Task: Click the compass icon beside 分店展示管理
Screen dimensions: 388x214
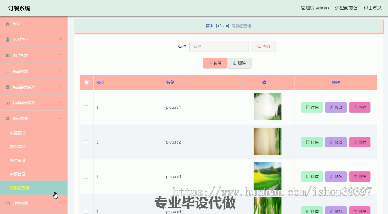Action: pyautogui.click(x=8, y=103)
